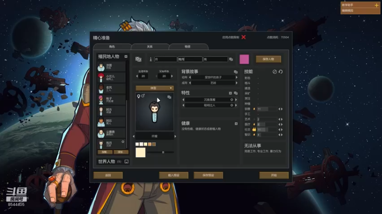
Task: Cycle to next trait after 沉鱼落雁
Action: 236,100
